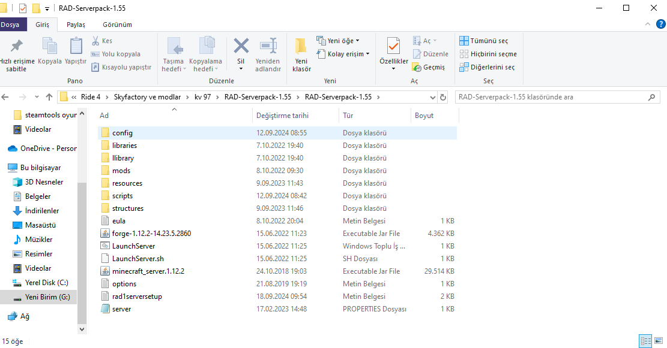Click Kısayolu yapıştır in the ribbon
The width and height of the screenshot is (667, 348).
(121, 67)
